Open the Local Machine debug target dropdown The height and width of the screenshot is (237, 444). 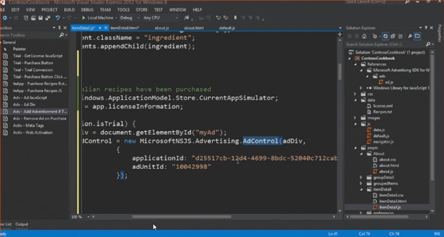tap(116, 18)
